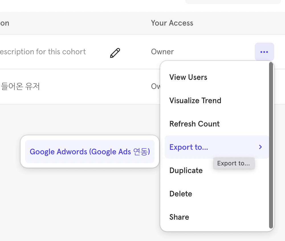The height and width of the screenshot is (241, 285).
Task: Click the highlighted Google Adwords export option
Action: tap(90, 151)
